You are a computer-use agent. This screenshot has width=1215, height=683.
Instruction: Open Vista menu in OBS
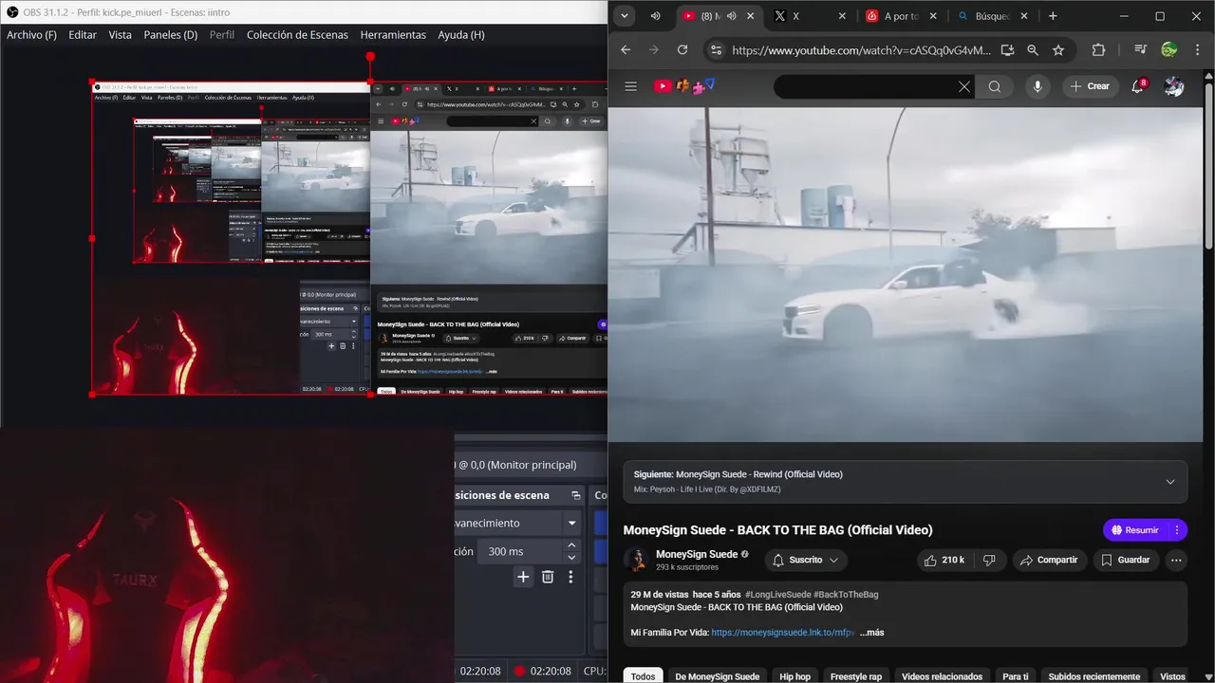pos(121,34)
